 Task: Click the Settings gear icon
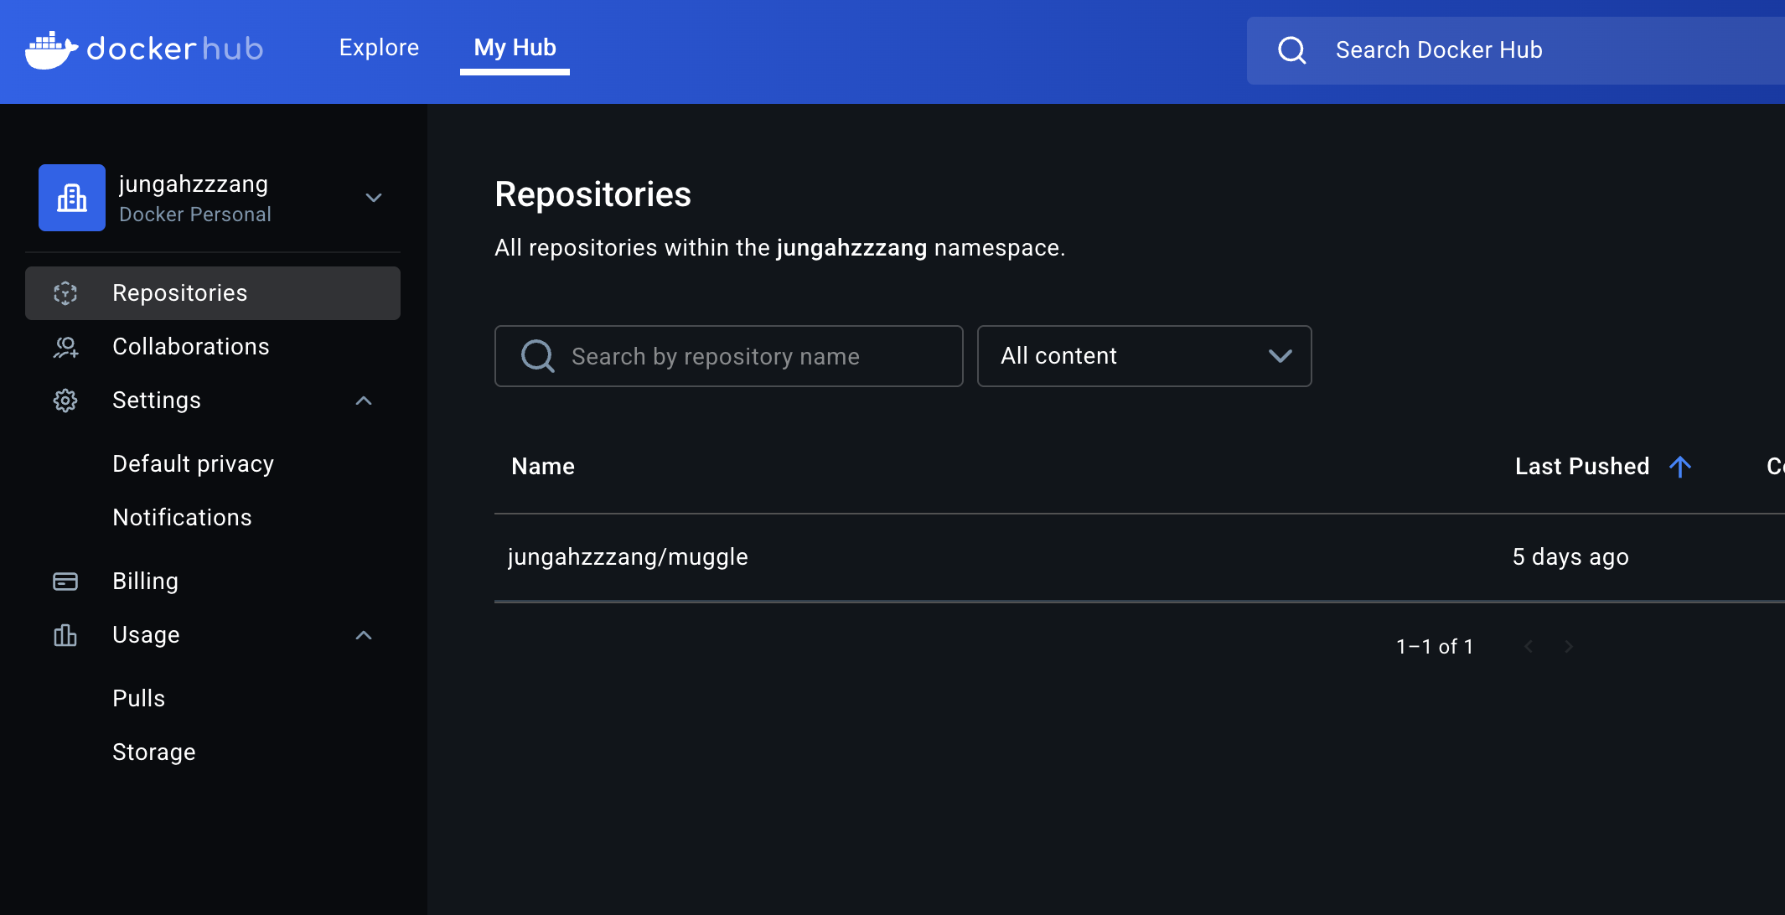[x=65, y=401]
